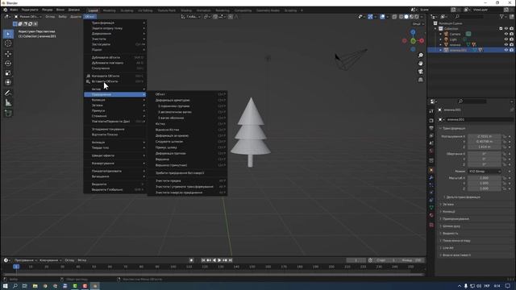516x290 pixels.
Task: Open the Physics properties tab
Action: tap(431, 193)
